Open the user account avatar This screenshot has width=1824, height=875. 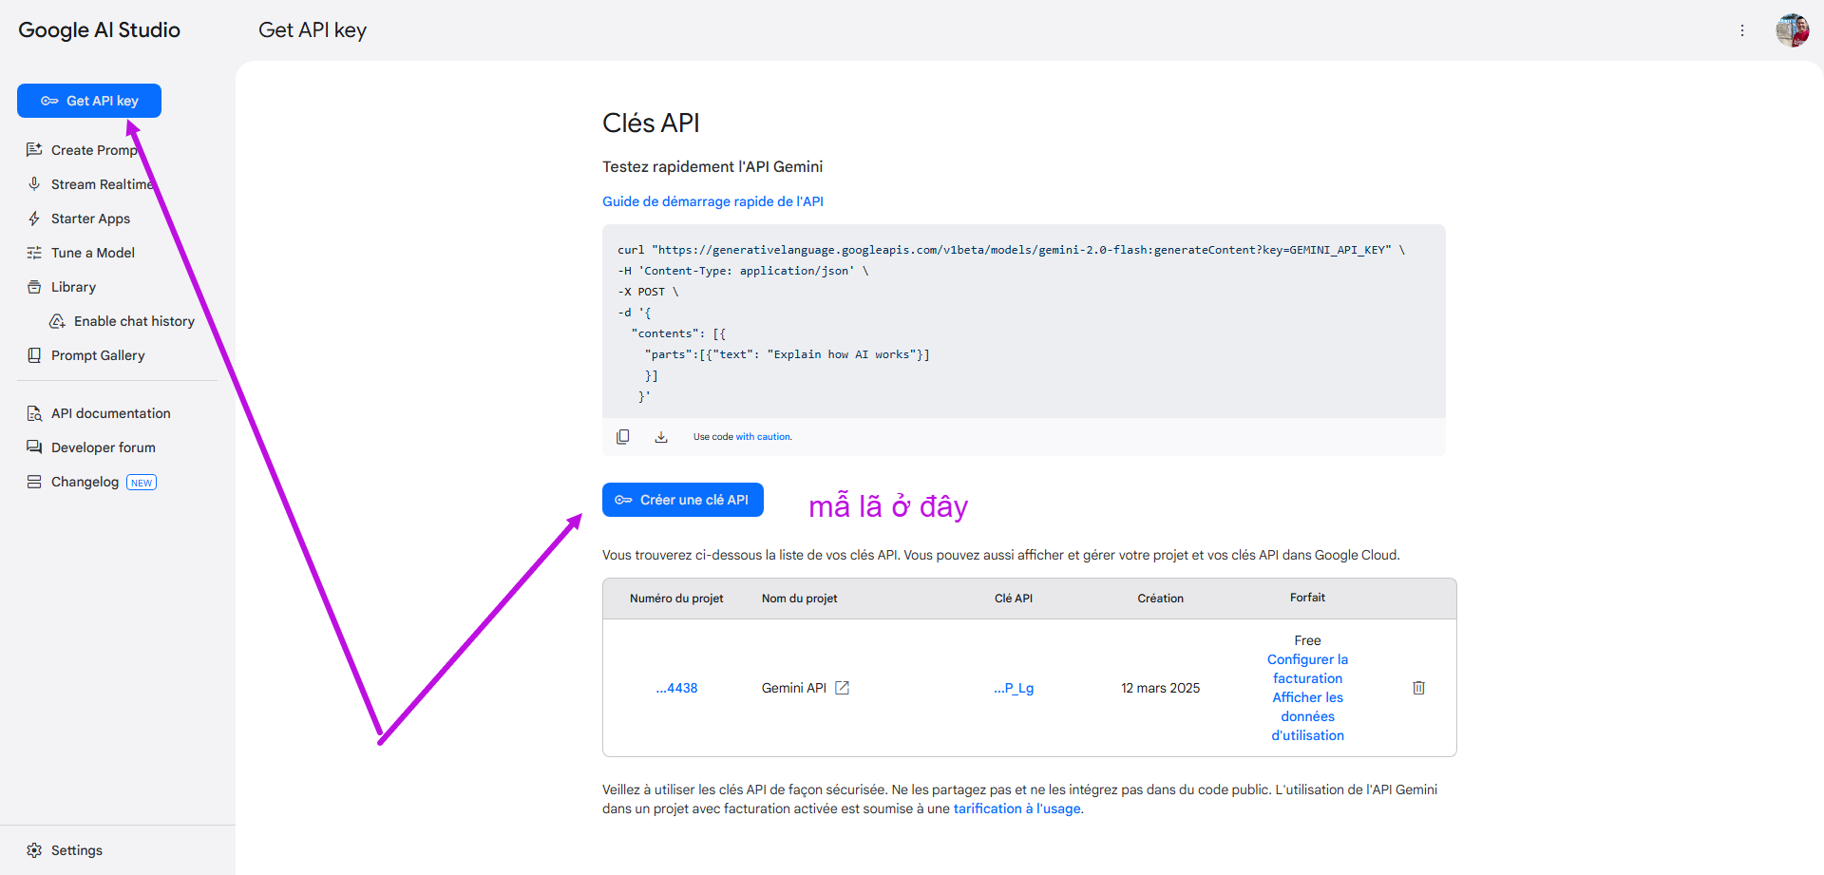(x=1793, y=30)
